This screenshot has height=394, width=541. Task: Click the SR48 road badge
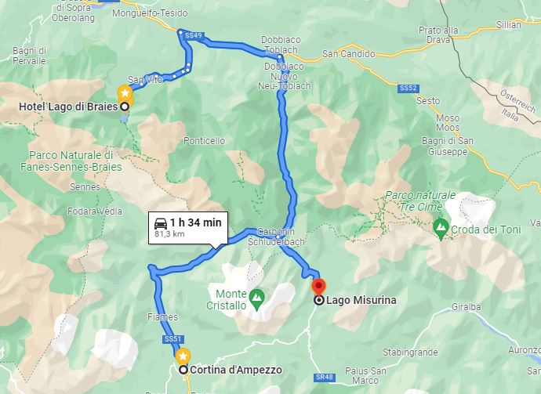tap(325, 377)
